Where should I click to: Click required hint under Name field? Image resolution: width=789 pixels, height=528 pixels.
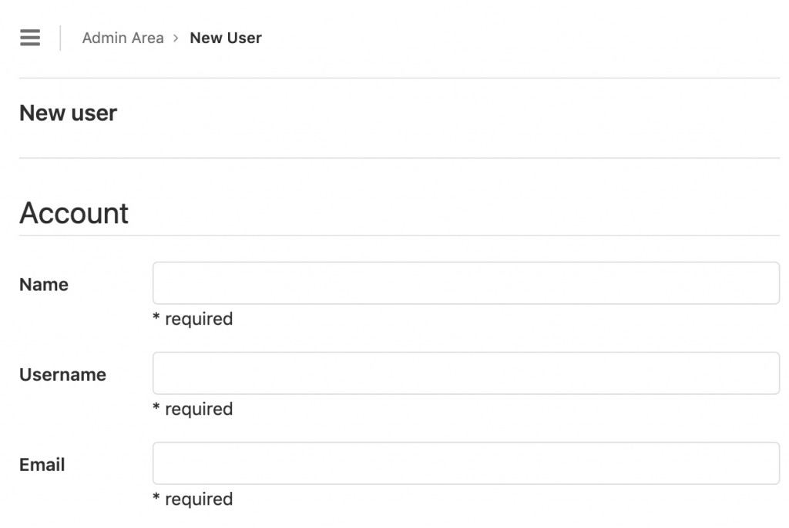tap(193, 319)
